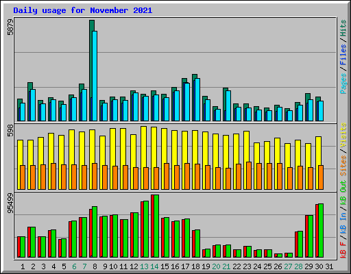This screenshot has height=274, width=351.
Task: Click green weekend day label "28"
Action: (x=298, y=266)
